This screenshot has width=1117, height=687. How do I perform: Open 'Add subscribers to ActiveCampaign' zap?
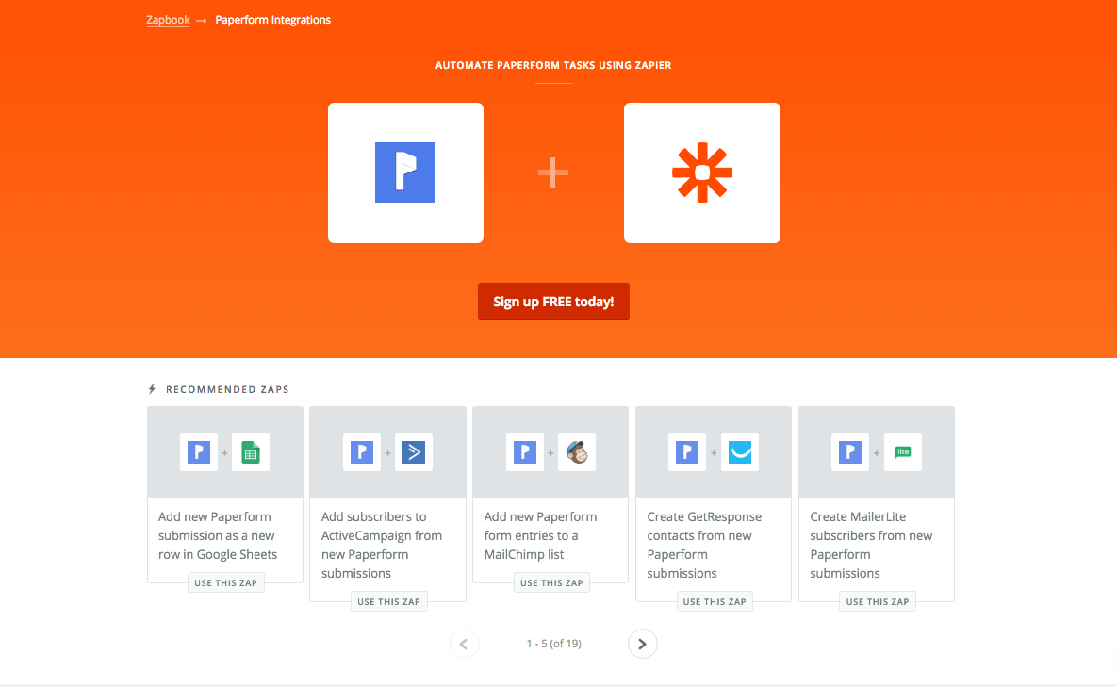pos(382,545)
